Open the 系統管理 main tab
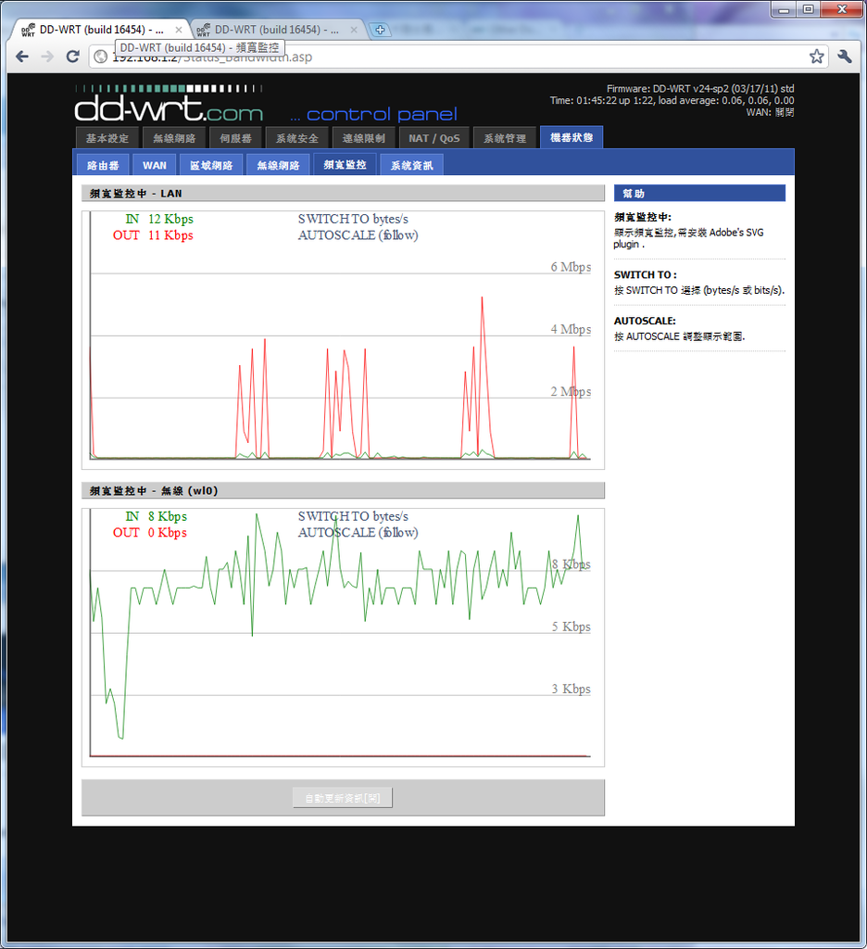 pos(505,138)
